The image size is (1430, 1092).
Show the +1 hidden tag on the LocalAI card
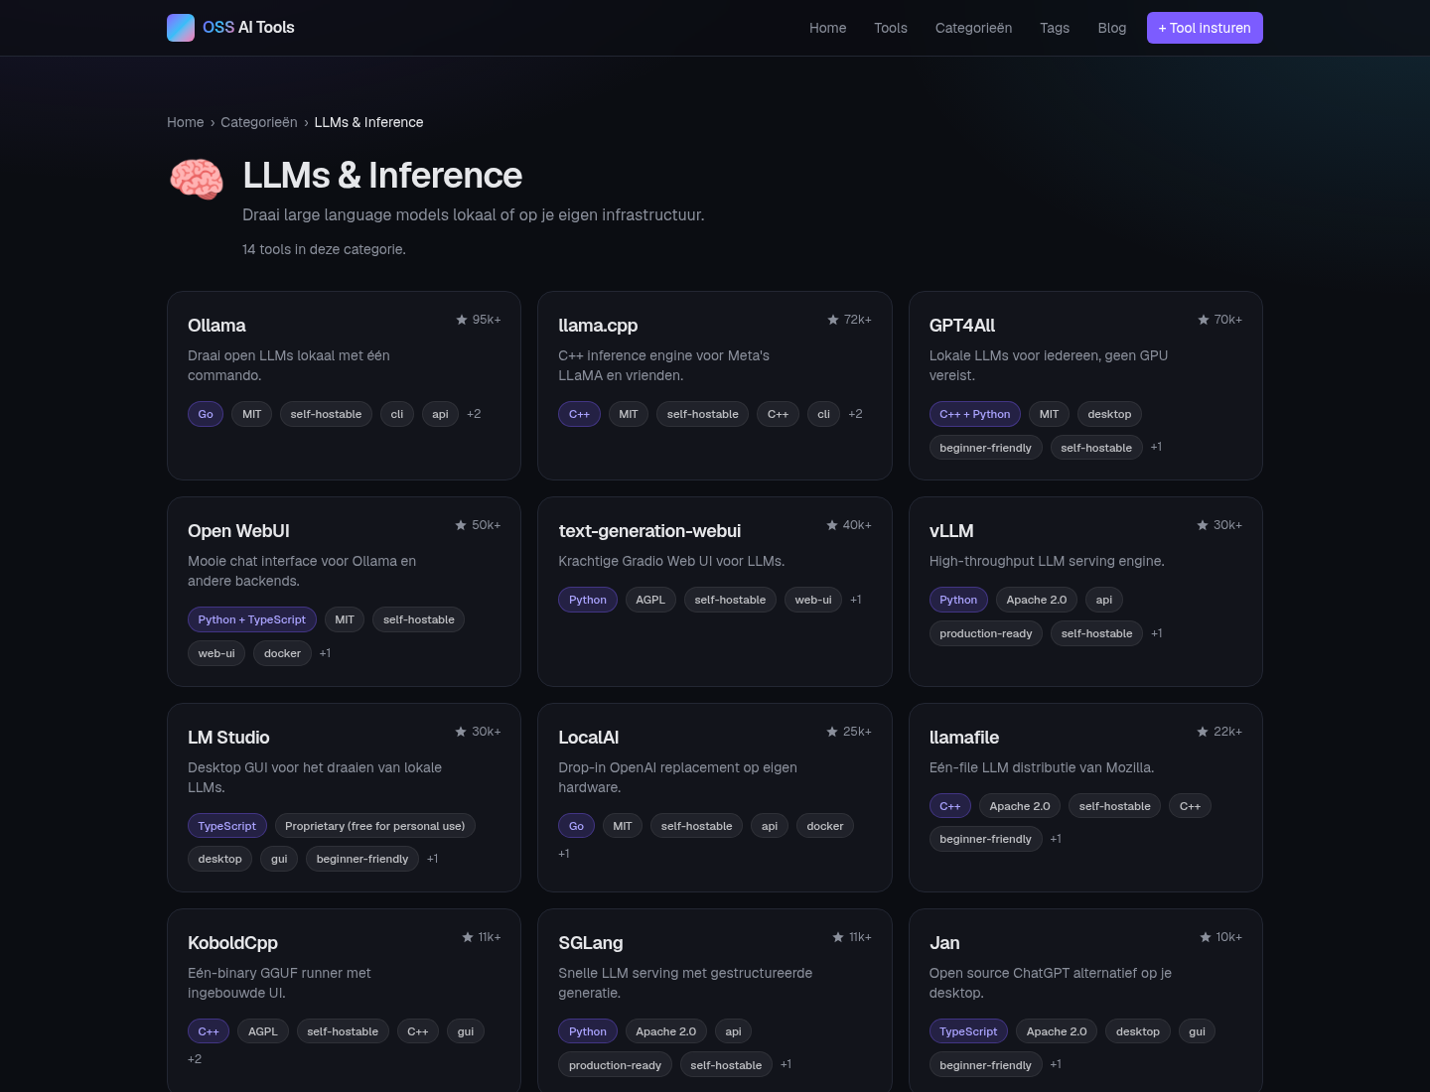(564, 854)
